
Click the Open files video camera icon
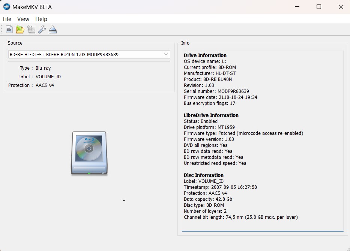[x=9, y=30]
